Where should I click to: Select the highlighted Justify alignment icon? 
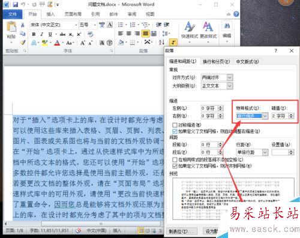pyautogui.click(x=145, y=34)
